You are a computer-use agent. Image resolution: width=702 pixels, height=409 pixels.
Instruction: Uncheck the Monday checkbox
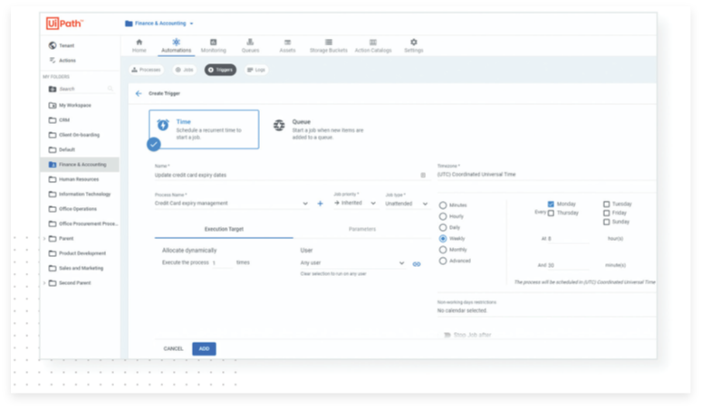click(551, 204)
